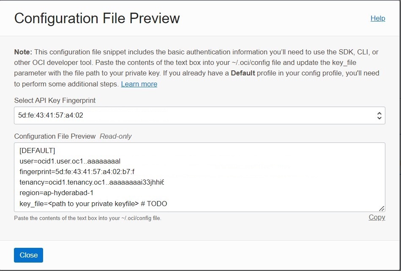Viewport: 401px width, 271px height.
Task: Click the Configuration File Preview field label
Action: point(55,136)
